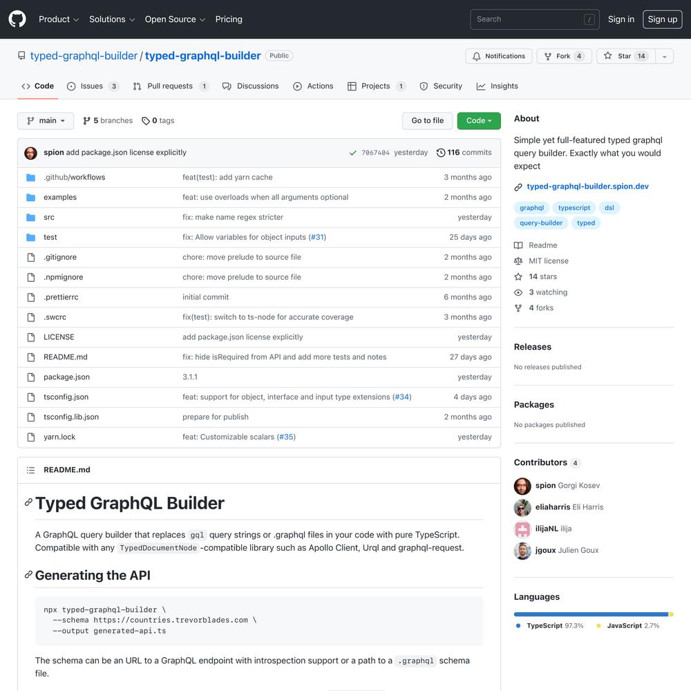The height and width of the screenshot is (691, 691).
Task: Click the JavaScript language bar segment
Action: tap(671, 614)
